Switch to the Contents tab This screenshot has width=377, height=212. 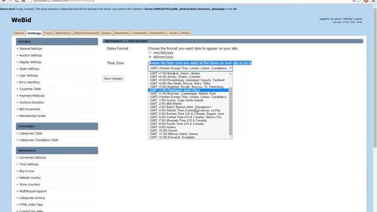pos(140,33)
